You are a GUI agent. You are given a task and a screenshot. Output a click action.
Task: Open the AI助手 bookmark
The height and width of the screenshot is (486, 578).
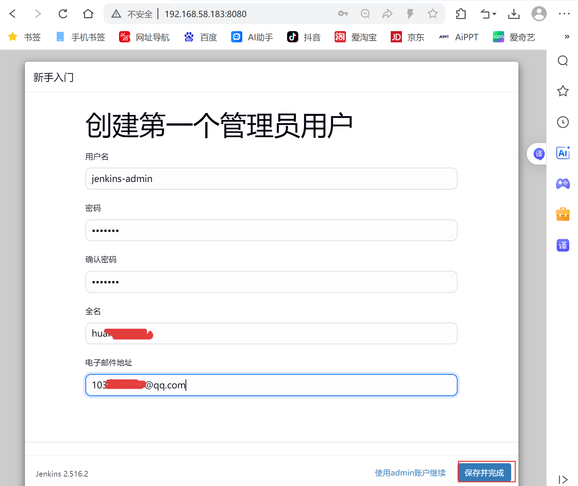(252, 37)
